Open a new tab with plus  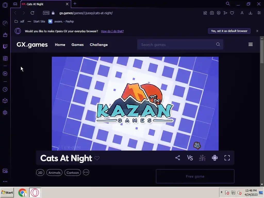[x=75, y=4]
